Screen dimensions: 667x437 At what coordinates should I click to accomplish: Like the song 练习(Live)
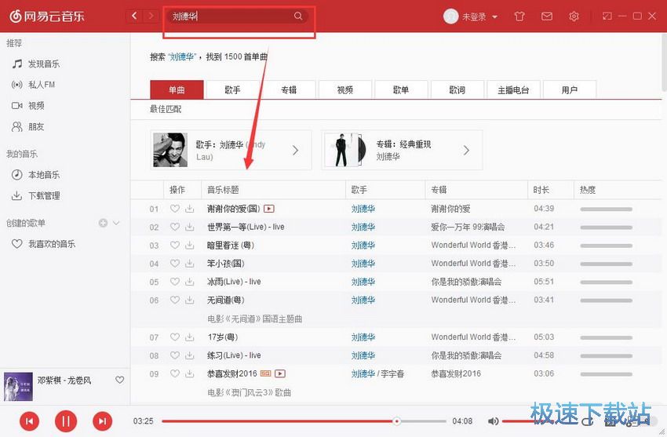pos(175,355)
